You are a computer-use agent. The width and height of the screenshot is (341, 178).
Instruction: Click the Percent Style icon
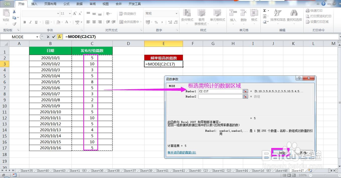click(156, 22)
